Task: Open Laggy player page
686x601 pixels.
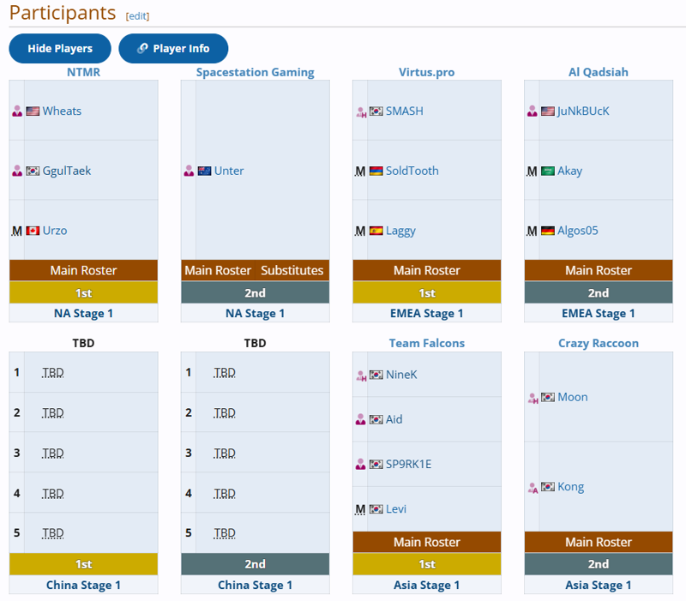Action: [x=400, y=231]
